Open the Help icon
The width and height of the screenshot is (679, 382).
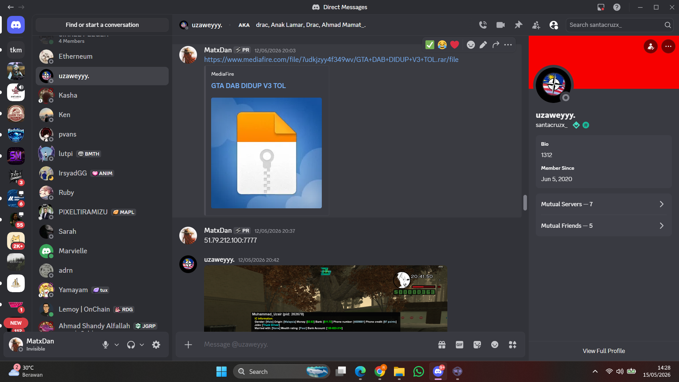click(617, 7)
